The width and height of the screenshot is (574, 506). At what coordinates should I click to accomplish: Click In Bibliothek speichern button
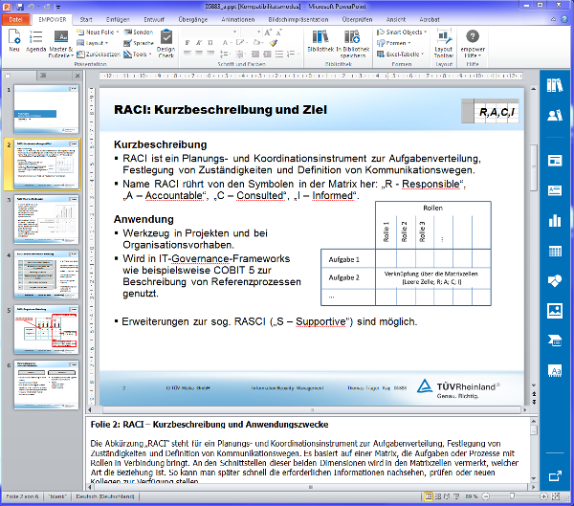[x=353, y=45]
